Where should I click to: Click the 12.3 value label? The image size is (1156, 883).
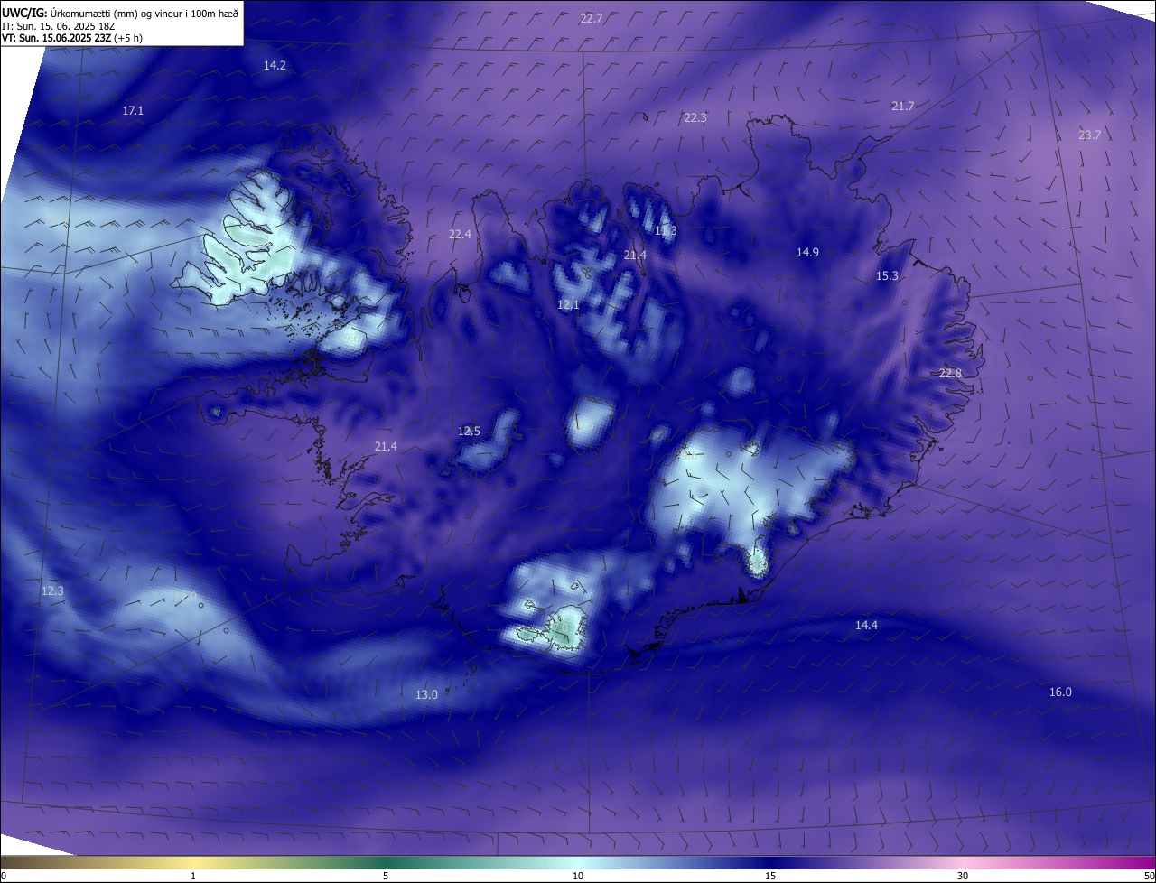tap(52, 590)
